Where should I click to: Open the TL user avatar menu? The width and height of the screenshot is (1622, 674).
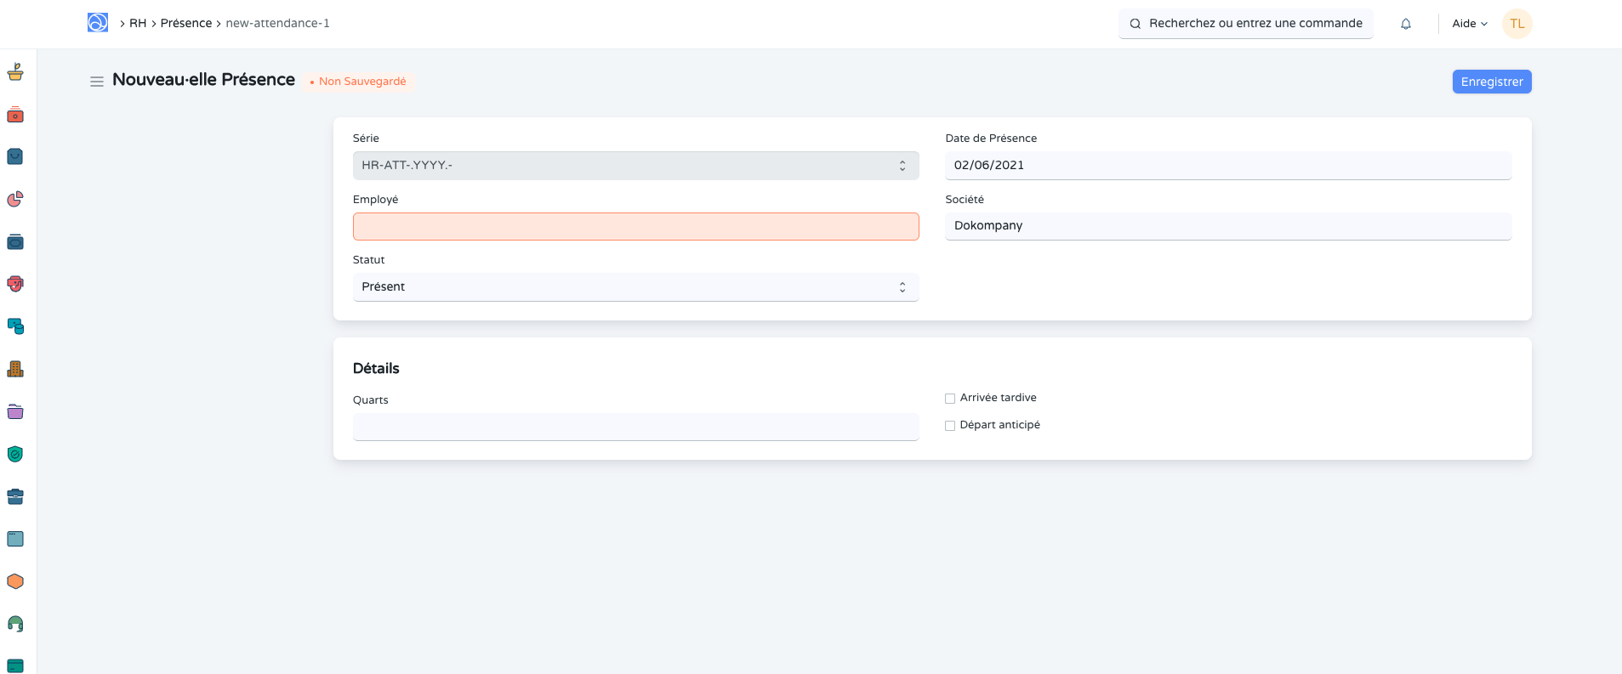pos(1517,24)
